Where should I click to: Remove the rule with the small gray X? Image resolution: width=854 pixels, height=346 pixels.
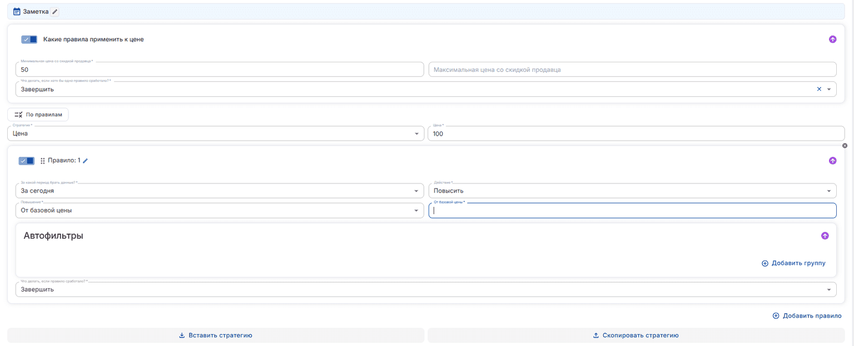(x=845, y=146)
